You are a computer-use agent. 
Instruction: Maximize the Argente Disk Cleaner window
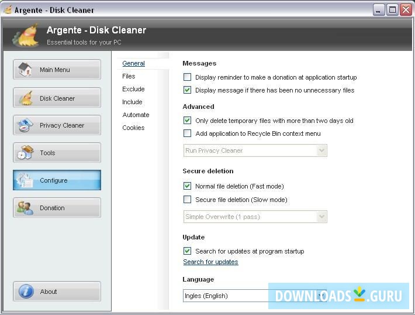(x=392, y=11)
